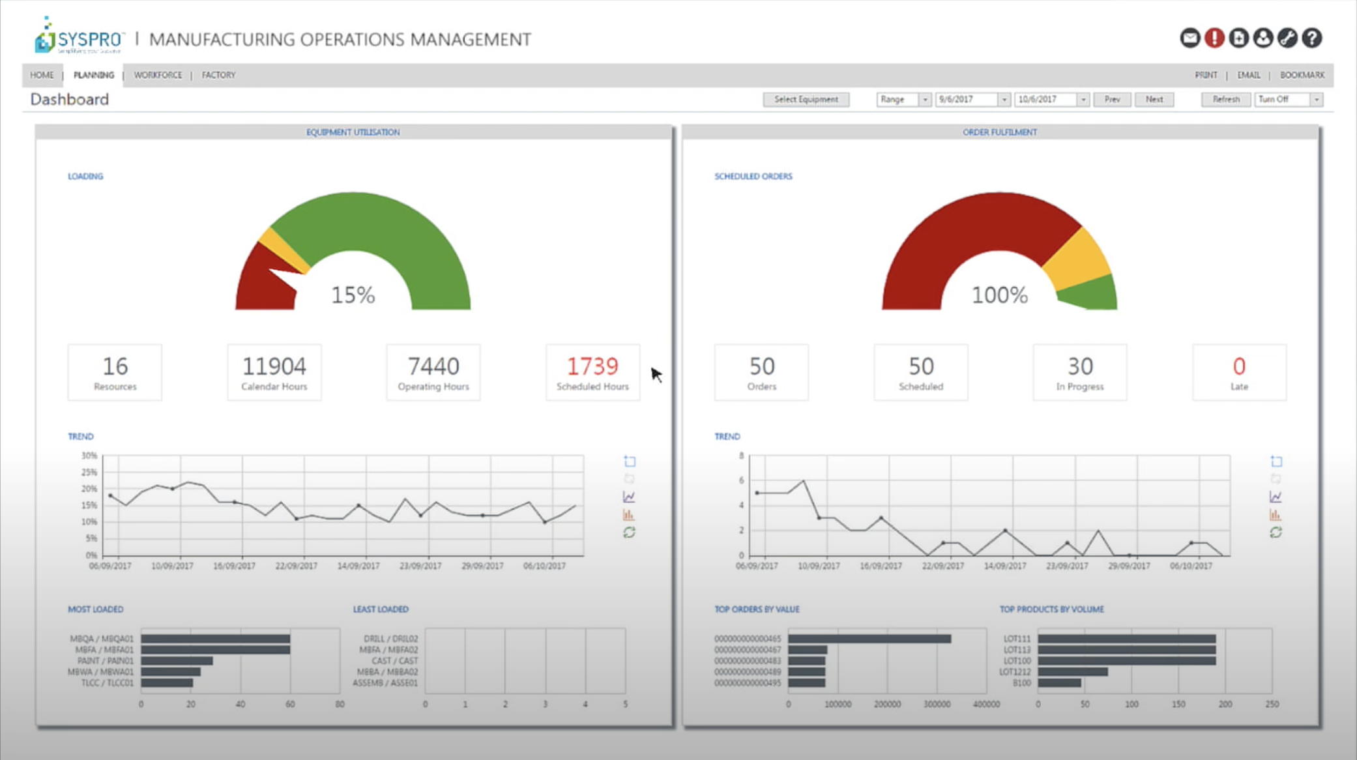
Task: Switch Equipment Utilisation trend to line chart view
Action: pyautogui.click(x=629, y=495)
